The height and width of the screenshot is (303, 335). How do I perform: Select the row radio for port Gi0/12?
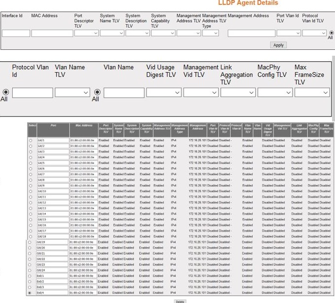coord(31,202)
